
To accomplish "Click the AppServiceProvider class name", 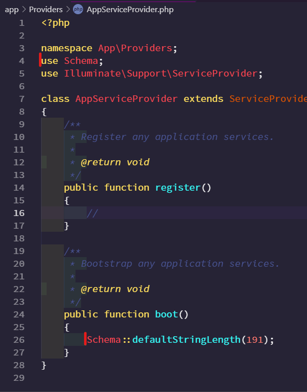I will pyautogui.click(x=126, y=99).
